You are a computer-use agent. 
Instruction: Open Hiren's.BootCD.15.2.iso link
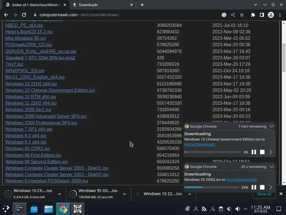(x=29, y=32)
